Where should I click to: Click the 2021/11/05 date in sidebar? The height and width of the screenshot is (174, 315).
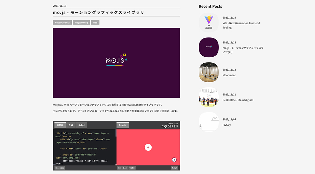[x=229, y=119]
